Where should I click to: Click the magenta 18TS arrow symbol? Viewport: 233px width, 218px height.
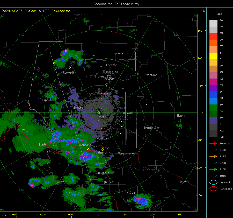pos(213,176)
